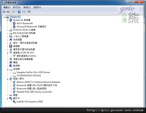Image resolution: width=146 pixels, height=113 pixels.
Task: Open the 檔案(F) menu
Action: [x=7, y=7]
